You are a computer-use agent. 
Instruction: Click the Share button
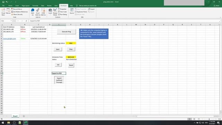coord(216,6)
